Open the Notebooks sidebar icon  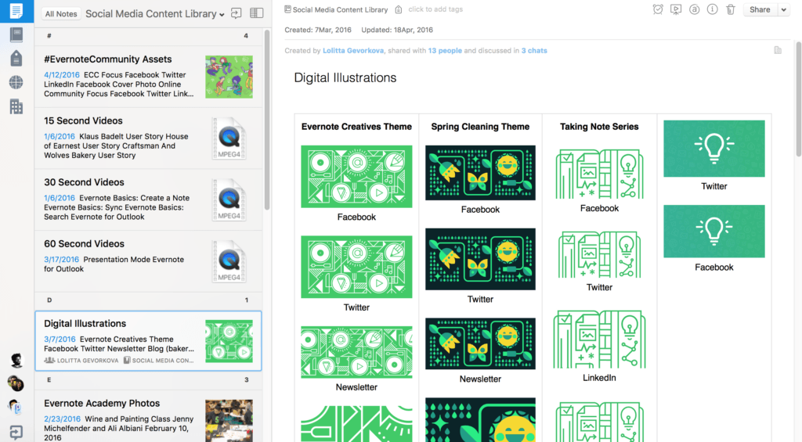tap(16, 34)
